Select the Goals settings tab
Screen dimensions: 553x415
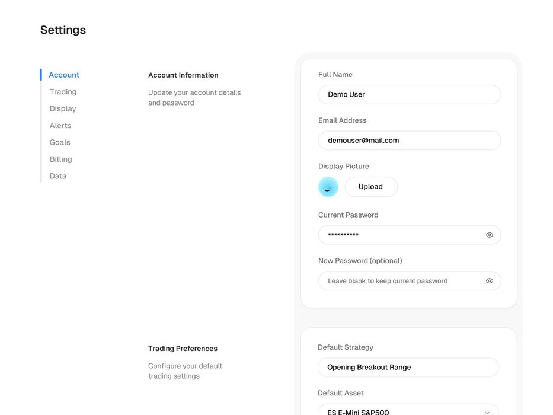click(60, 142)
